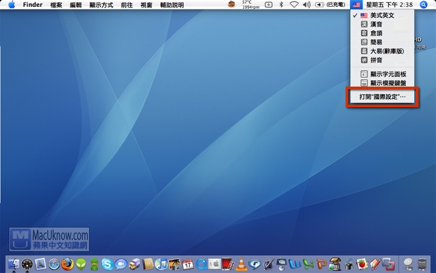Open the Wi-Fi AirPort status menu
436x273 pixels.
pos(294,5)
